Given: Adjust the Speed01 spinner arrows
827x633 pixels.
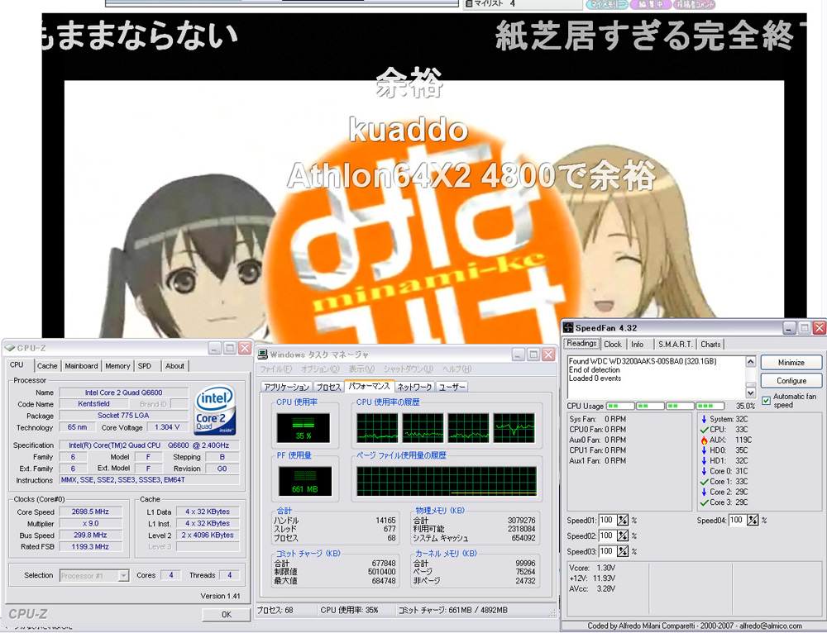Looking at the screenshot, I should click(x=623, y=521).
